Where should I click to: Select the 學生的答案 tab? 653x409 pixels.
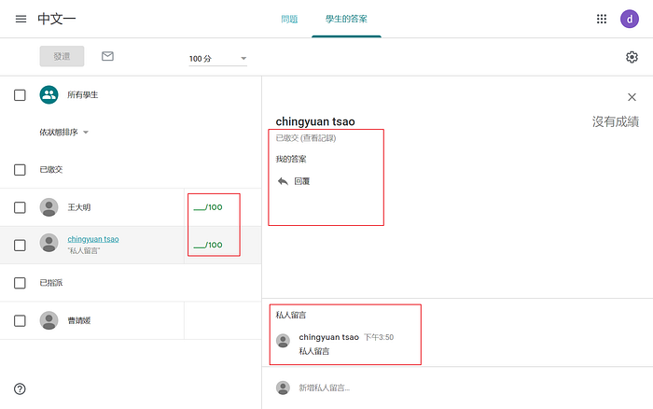coord(346,20)
